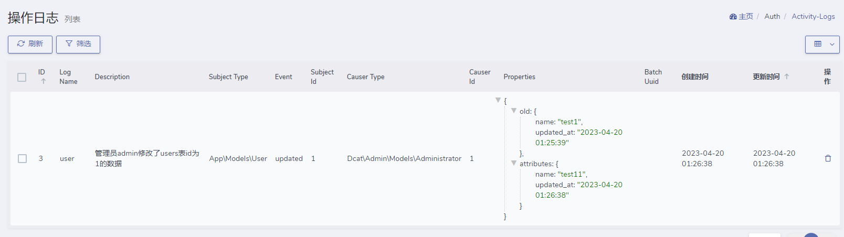
Task: Click the Description text of row 3
Action: coord(147,158)
